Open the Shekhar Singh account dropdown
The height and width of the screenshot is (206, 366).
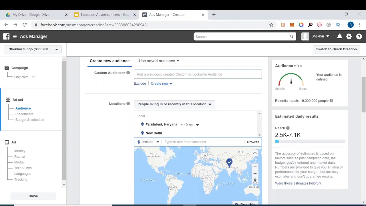[x=33, y=49]
